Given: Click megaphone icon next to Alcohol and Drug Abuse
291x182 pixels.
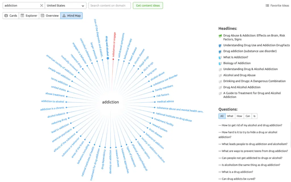Looking at the screenshot, I should point(220,75).
